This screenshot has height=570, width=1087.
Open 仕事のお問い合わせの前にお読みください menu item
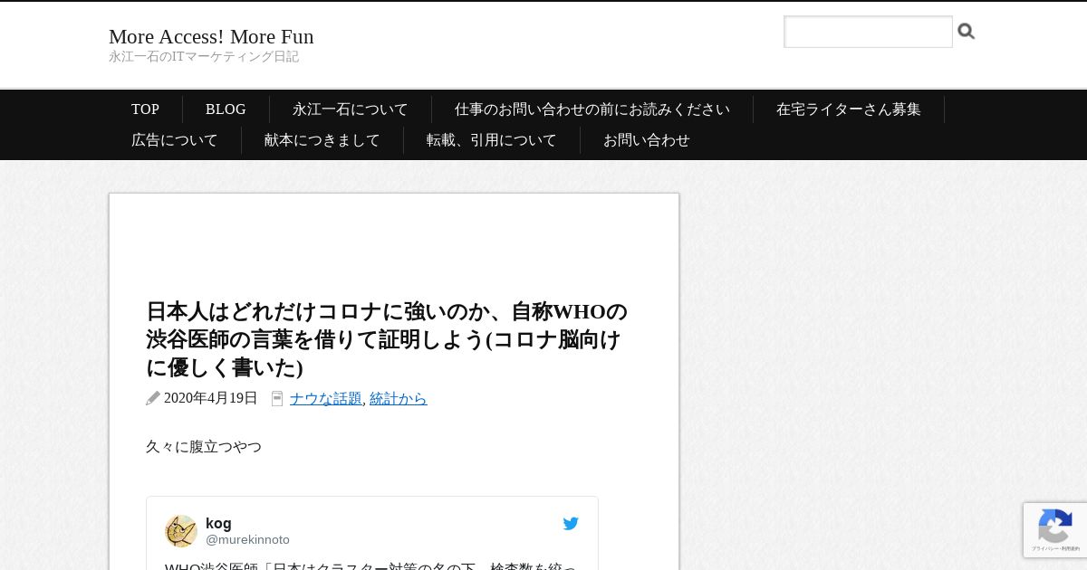click(592, 109)
